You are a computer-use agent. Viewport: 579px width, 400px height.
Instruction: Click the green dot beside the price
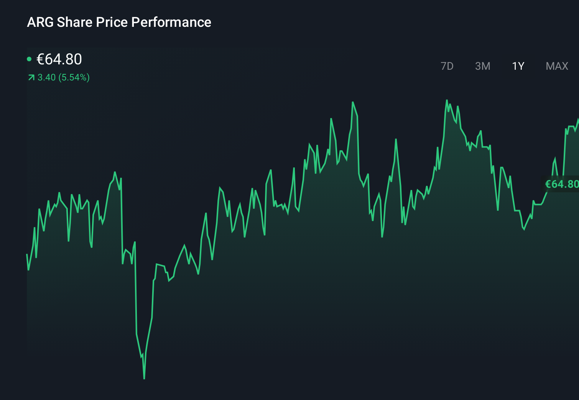[29, 59]
